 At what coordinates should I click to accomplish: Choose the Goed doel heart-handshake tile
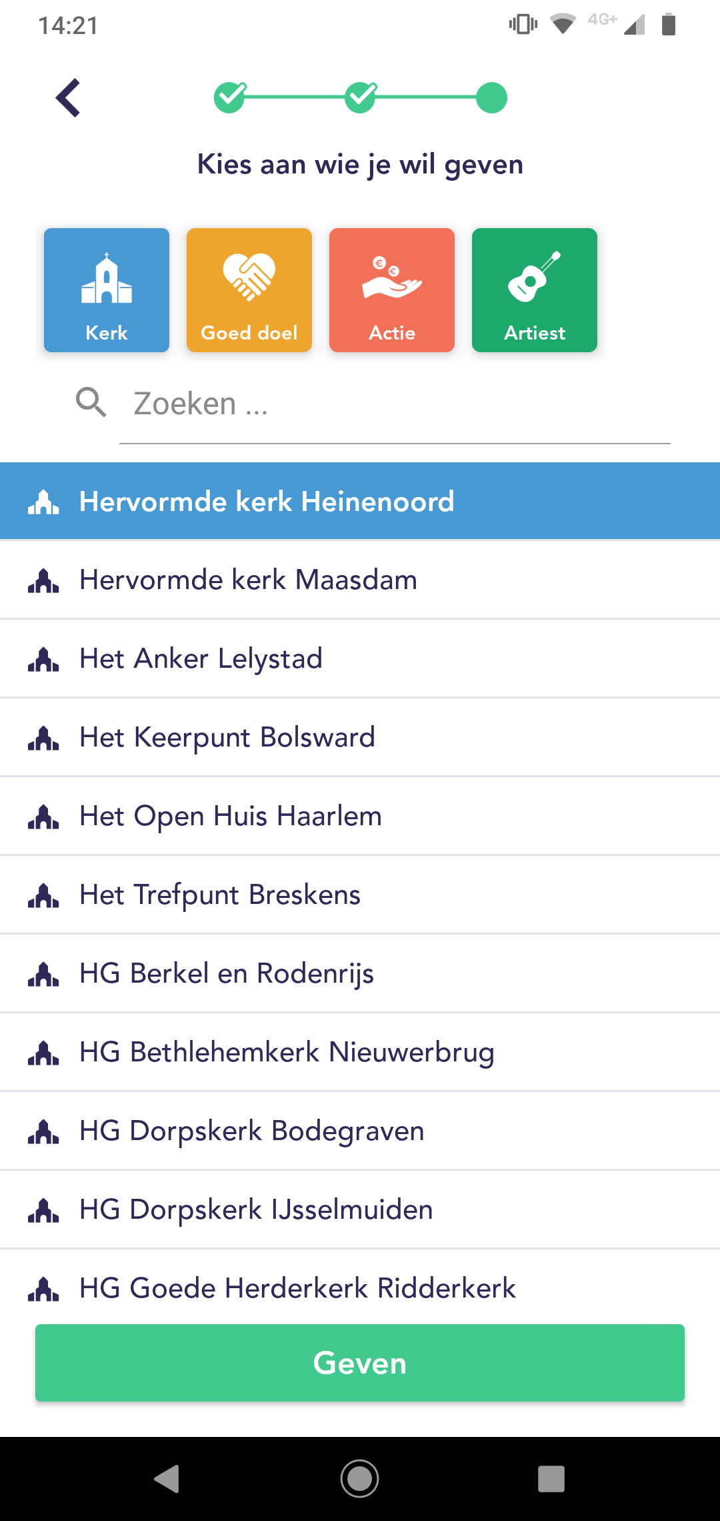click(249, 290)
